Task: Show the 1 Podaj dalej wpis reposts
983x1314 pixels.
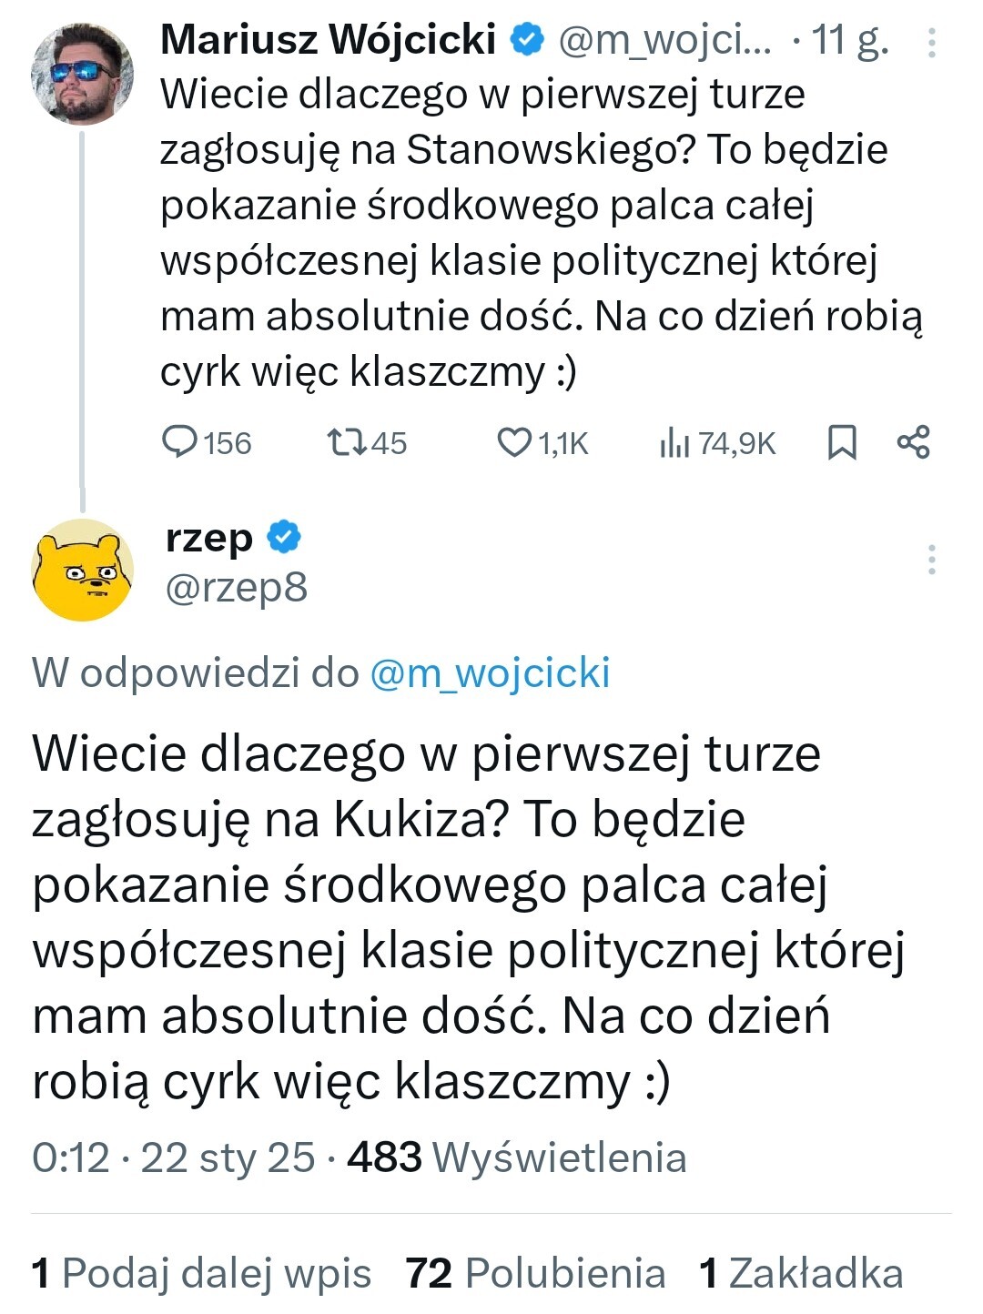Action: [x=202, y=1273]
